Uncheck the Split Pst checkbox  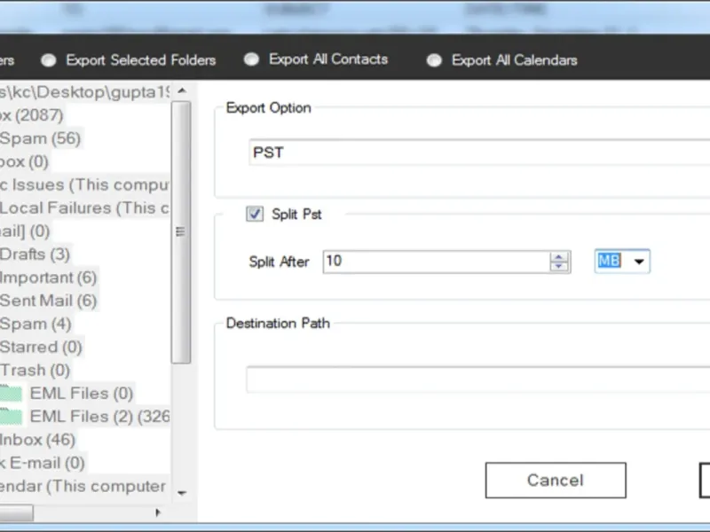pos(255,214)
